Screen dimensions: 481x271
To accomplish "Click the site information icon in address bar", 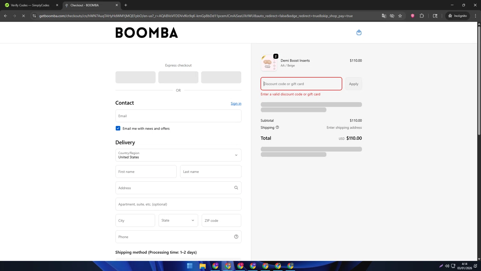I will [34, 16].
